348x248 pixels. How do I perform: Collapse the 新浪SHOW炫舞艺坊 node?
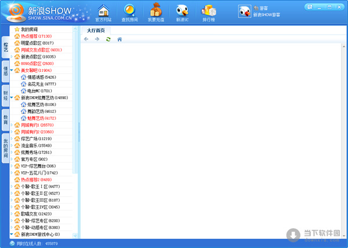pos(12,97)
